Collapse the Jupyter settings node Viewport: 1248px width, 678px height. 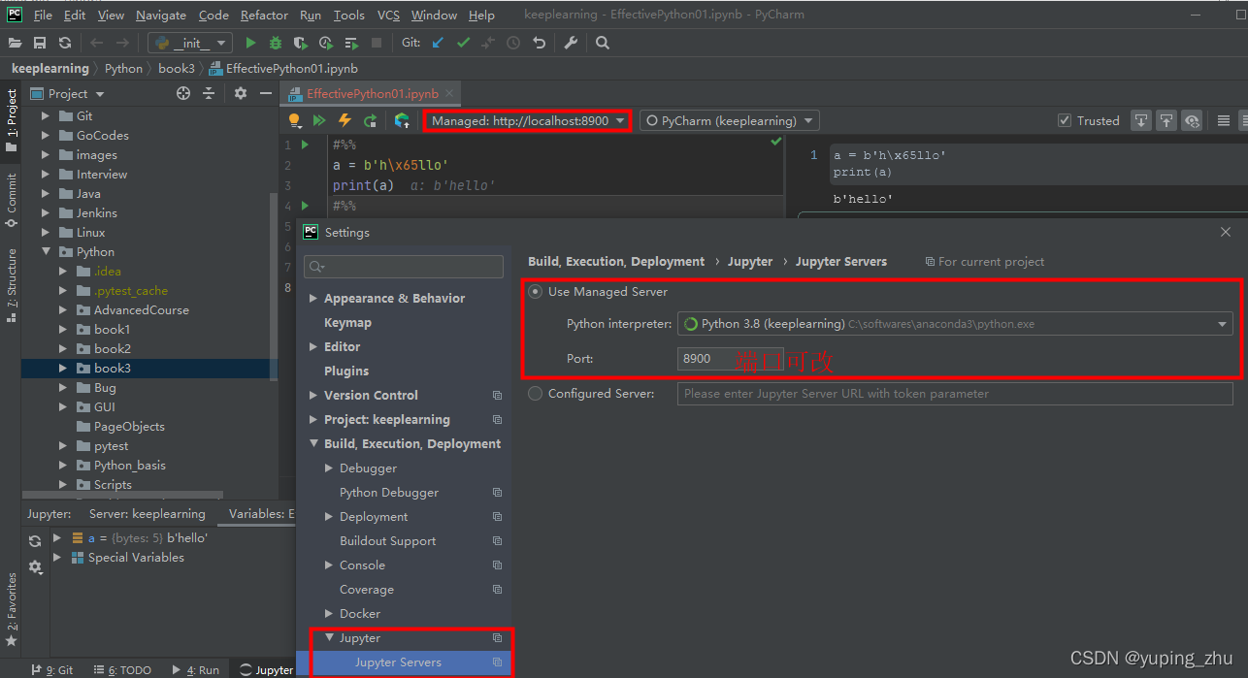coord(329,637)
